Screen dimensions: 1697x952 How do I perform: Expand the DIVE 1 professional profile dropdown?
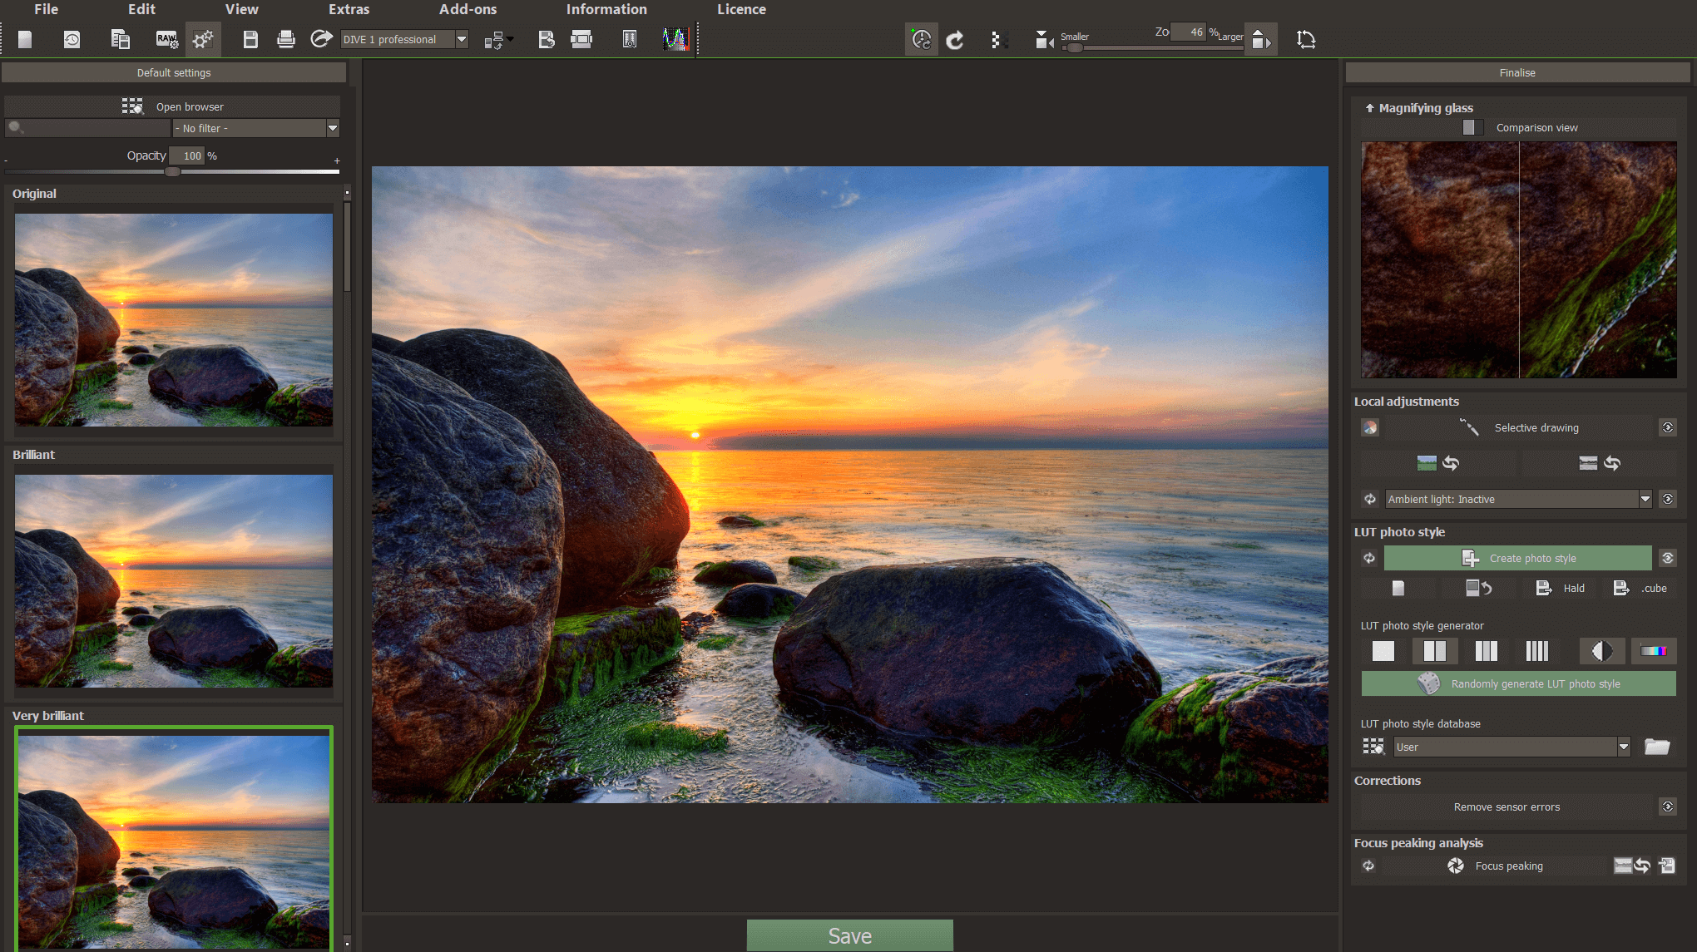tap(462, 38)
